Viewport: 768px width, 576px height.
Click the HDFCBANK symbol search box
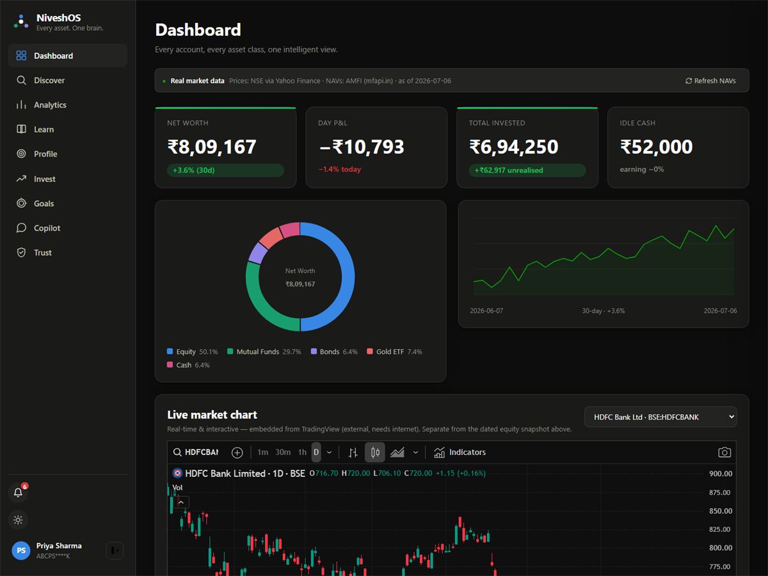[196, 452]
